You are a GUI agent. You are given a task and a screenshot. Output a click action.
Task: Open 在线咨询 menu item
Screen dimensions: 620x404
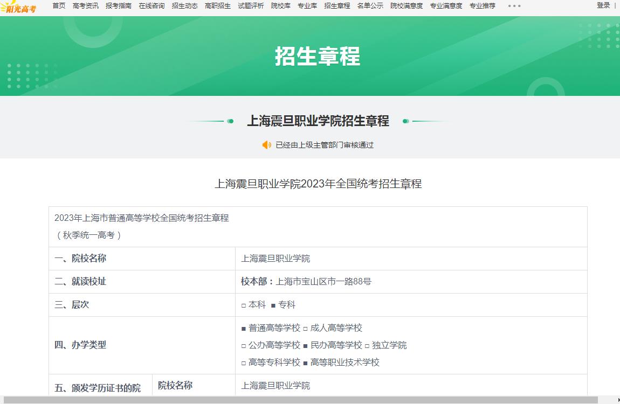[x=151, y=5]
